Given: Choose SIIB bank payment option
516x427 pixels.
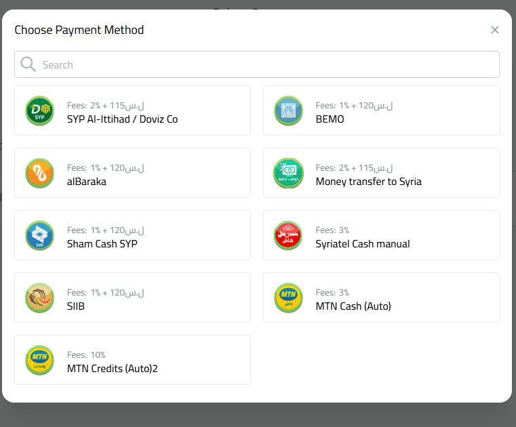Looking at the screenshot, I should [132, 298].
